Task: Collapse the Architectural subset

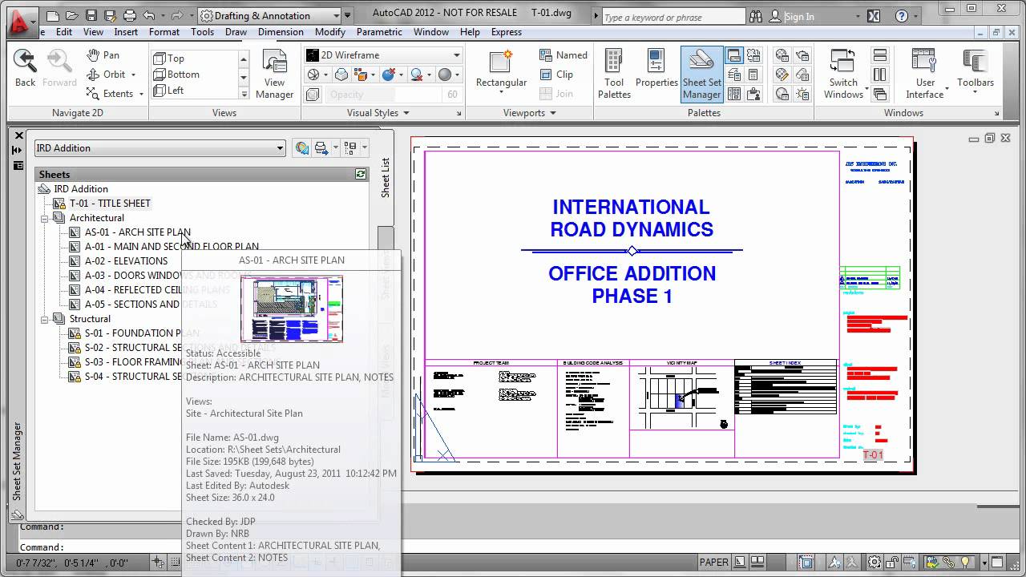Action: coord(45,218)
